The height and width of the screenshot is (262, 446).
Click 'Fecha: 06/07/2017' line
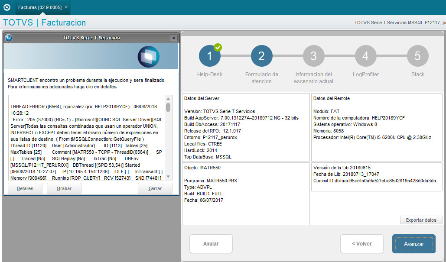[x=204, y=201]
